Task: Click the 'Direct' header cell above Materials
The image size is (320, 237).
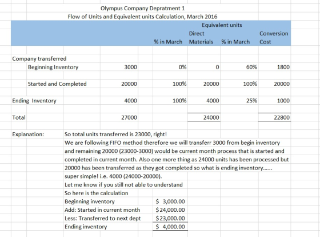Action: pyautogui.click(x=197, y=33)
